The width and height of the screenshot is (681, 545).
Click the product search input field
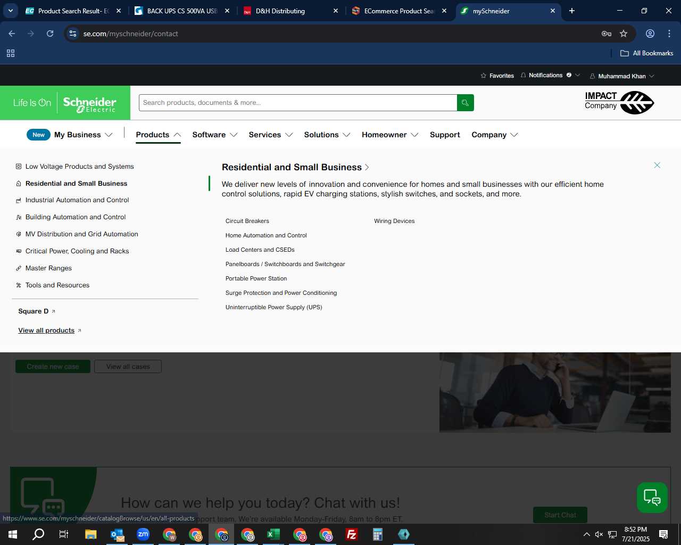[298, 103]
